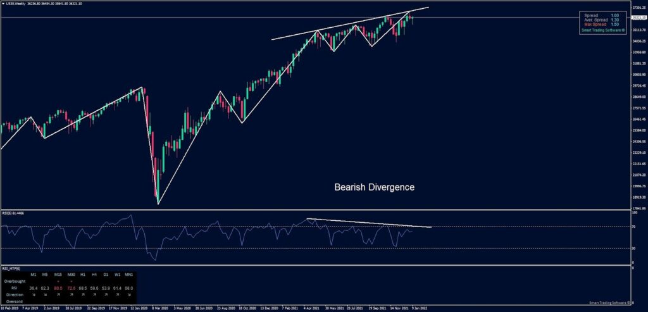Image resolution: width=648 pixels, height=312 pixels.
Task: Click the H4 RSI direction arrow
Action: click(x=93, y=295)
